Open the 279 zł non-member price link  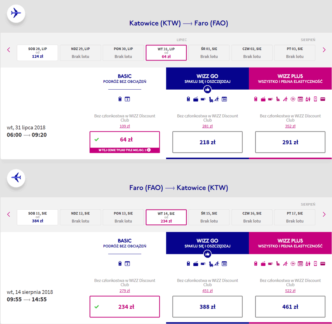125,291
